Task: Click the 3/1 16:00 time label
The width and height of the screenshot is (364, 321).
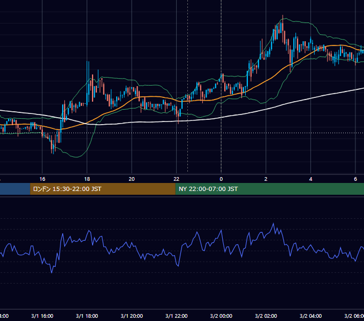Action: pyautogui.click(x=42, y=316)
